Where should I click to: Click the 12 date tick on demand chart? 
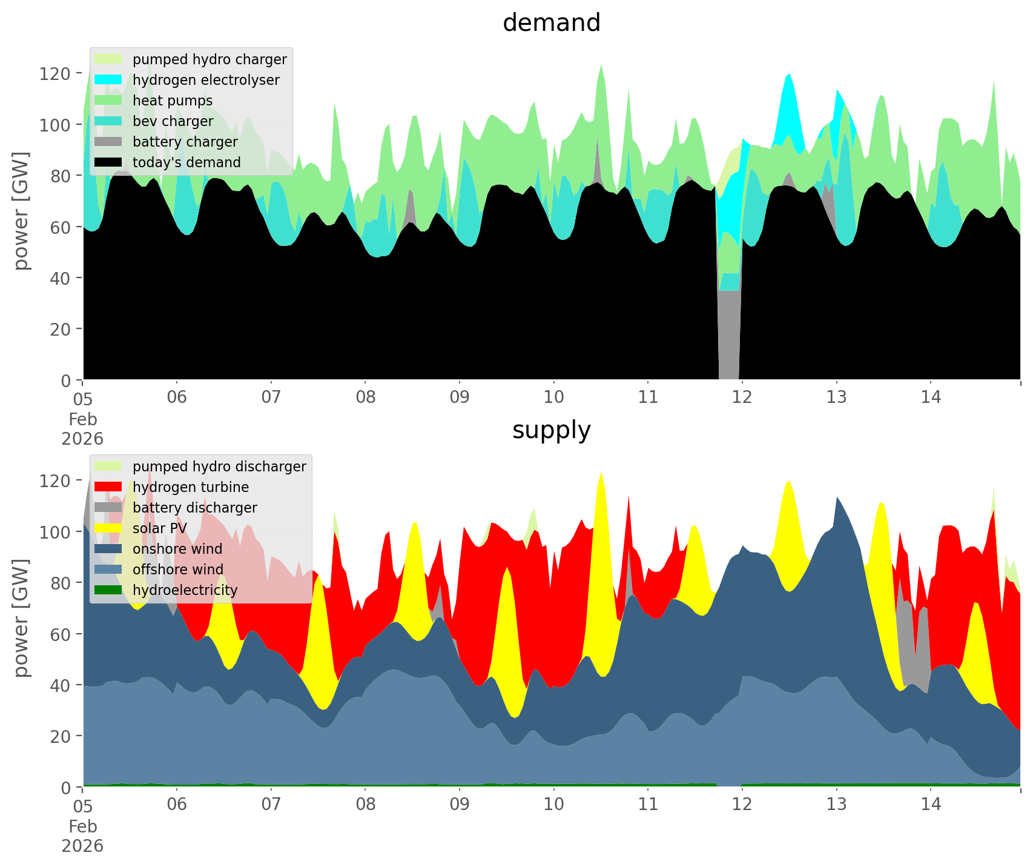742,398
